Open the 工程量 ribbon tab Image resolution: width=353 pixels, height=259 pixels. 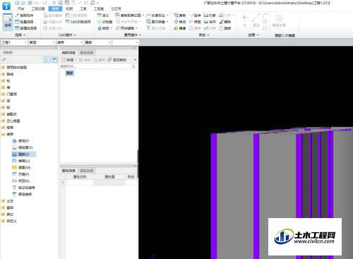pos(99,8)
